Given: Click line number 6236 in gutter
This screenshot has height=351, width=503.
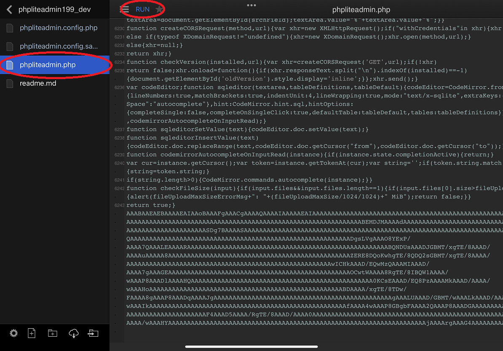Looking at the screenshot, I should coord(119,88).
